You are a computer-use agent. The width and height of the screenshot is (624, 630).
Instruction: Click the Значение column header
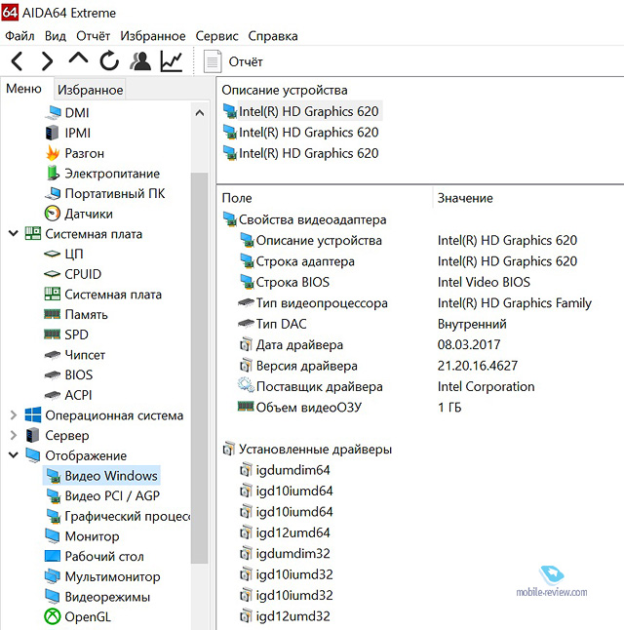(x=465, y=198)
